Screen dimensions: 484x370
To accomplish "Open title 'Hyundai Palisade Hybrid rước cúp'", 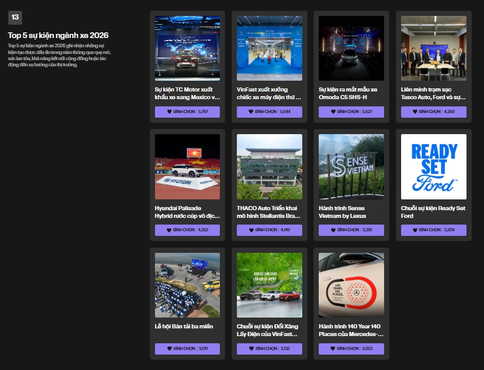I will pyautogui.click(x=187, y=212).
